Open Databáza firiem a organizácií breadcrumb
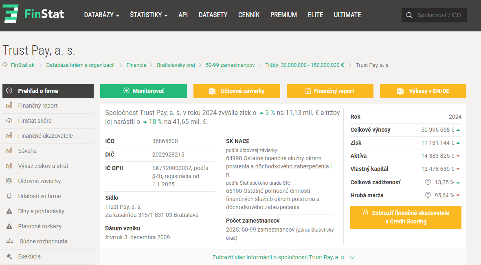 80,65
